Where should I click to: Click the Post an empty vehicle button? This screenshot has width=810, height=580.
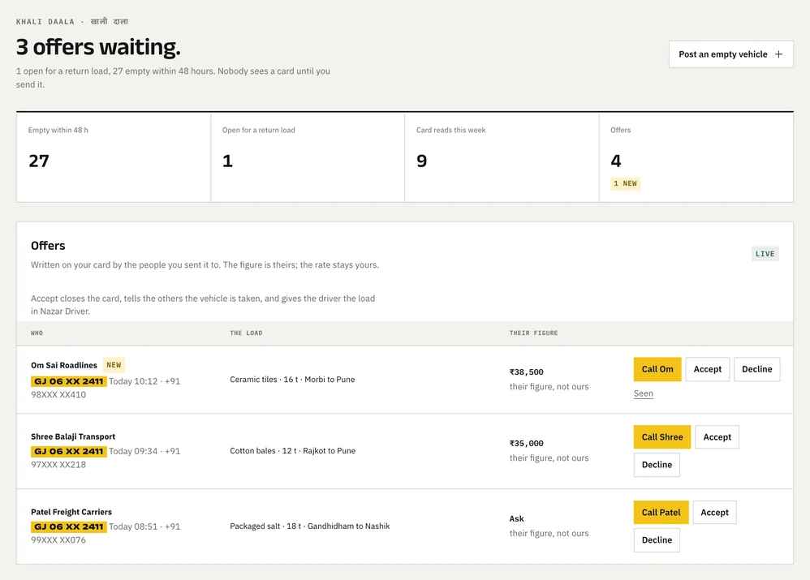pyautogui.click(x=731, y=54)
